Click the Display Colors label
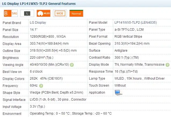171x117 pixels. [x=13, y=79]
